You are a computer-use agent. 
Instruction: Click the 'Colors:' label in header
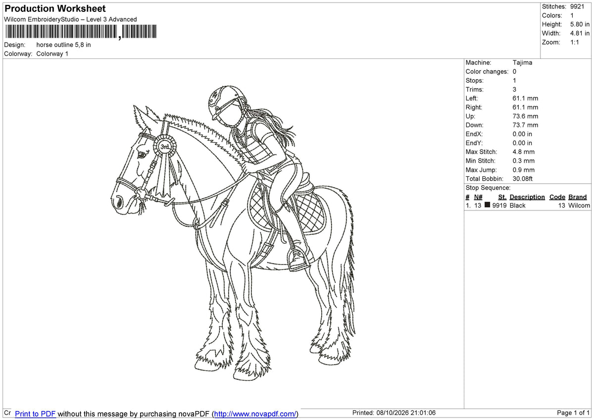552,15
